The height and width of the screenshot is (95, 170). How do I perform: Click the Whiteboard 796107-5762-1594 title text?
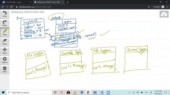(x=28, y=12)
